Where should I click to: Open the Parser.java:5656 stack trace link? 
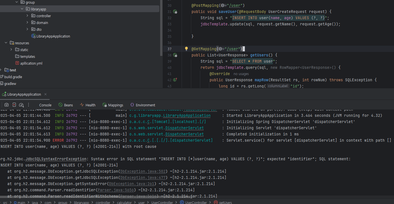pos(116,190)
